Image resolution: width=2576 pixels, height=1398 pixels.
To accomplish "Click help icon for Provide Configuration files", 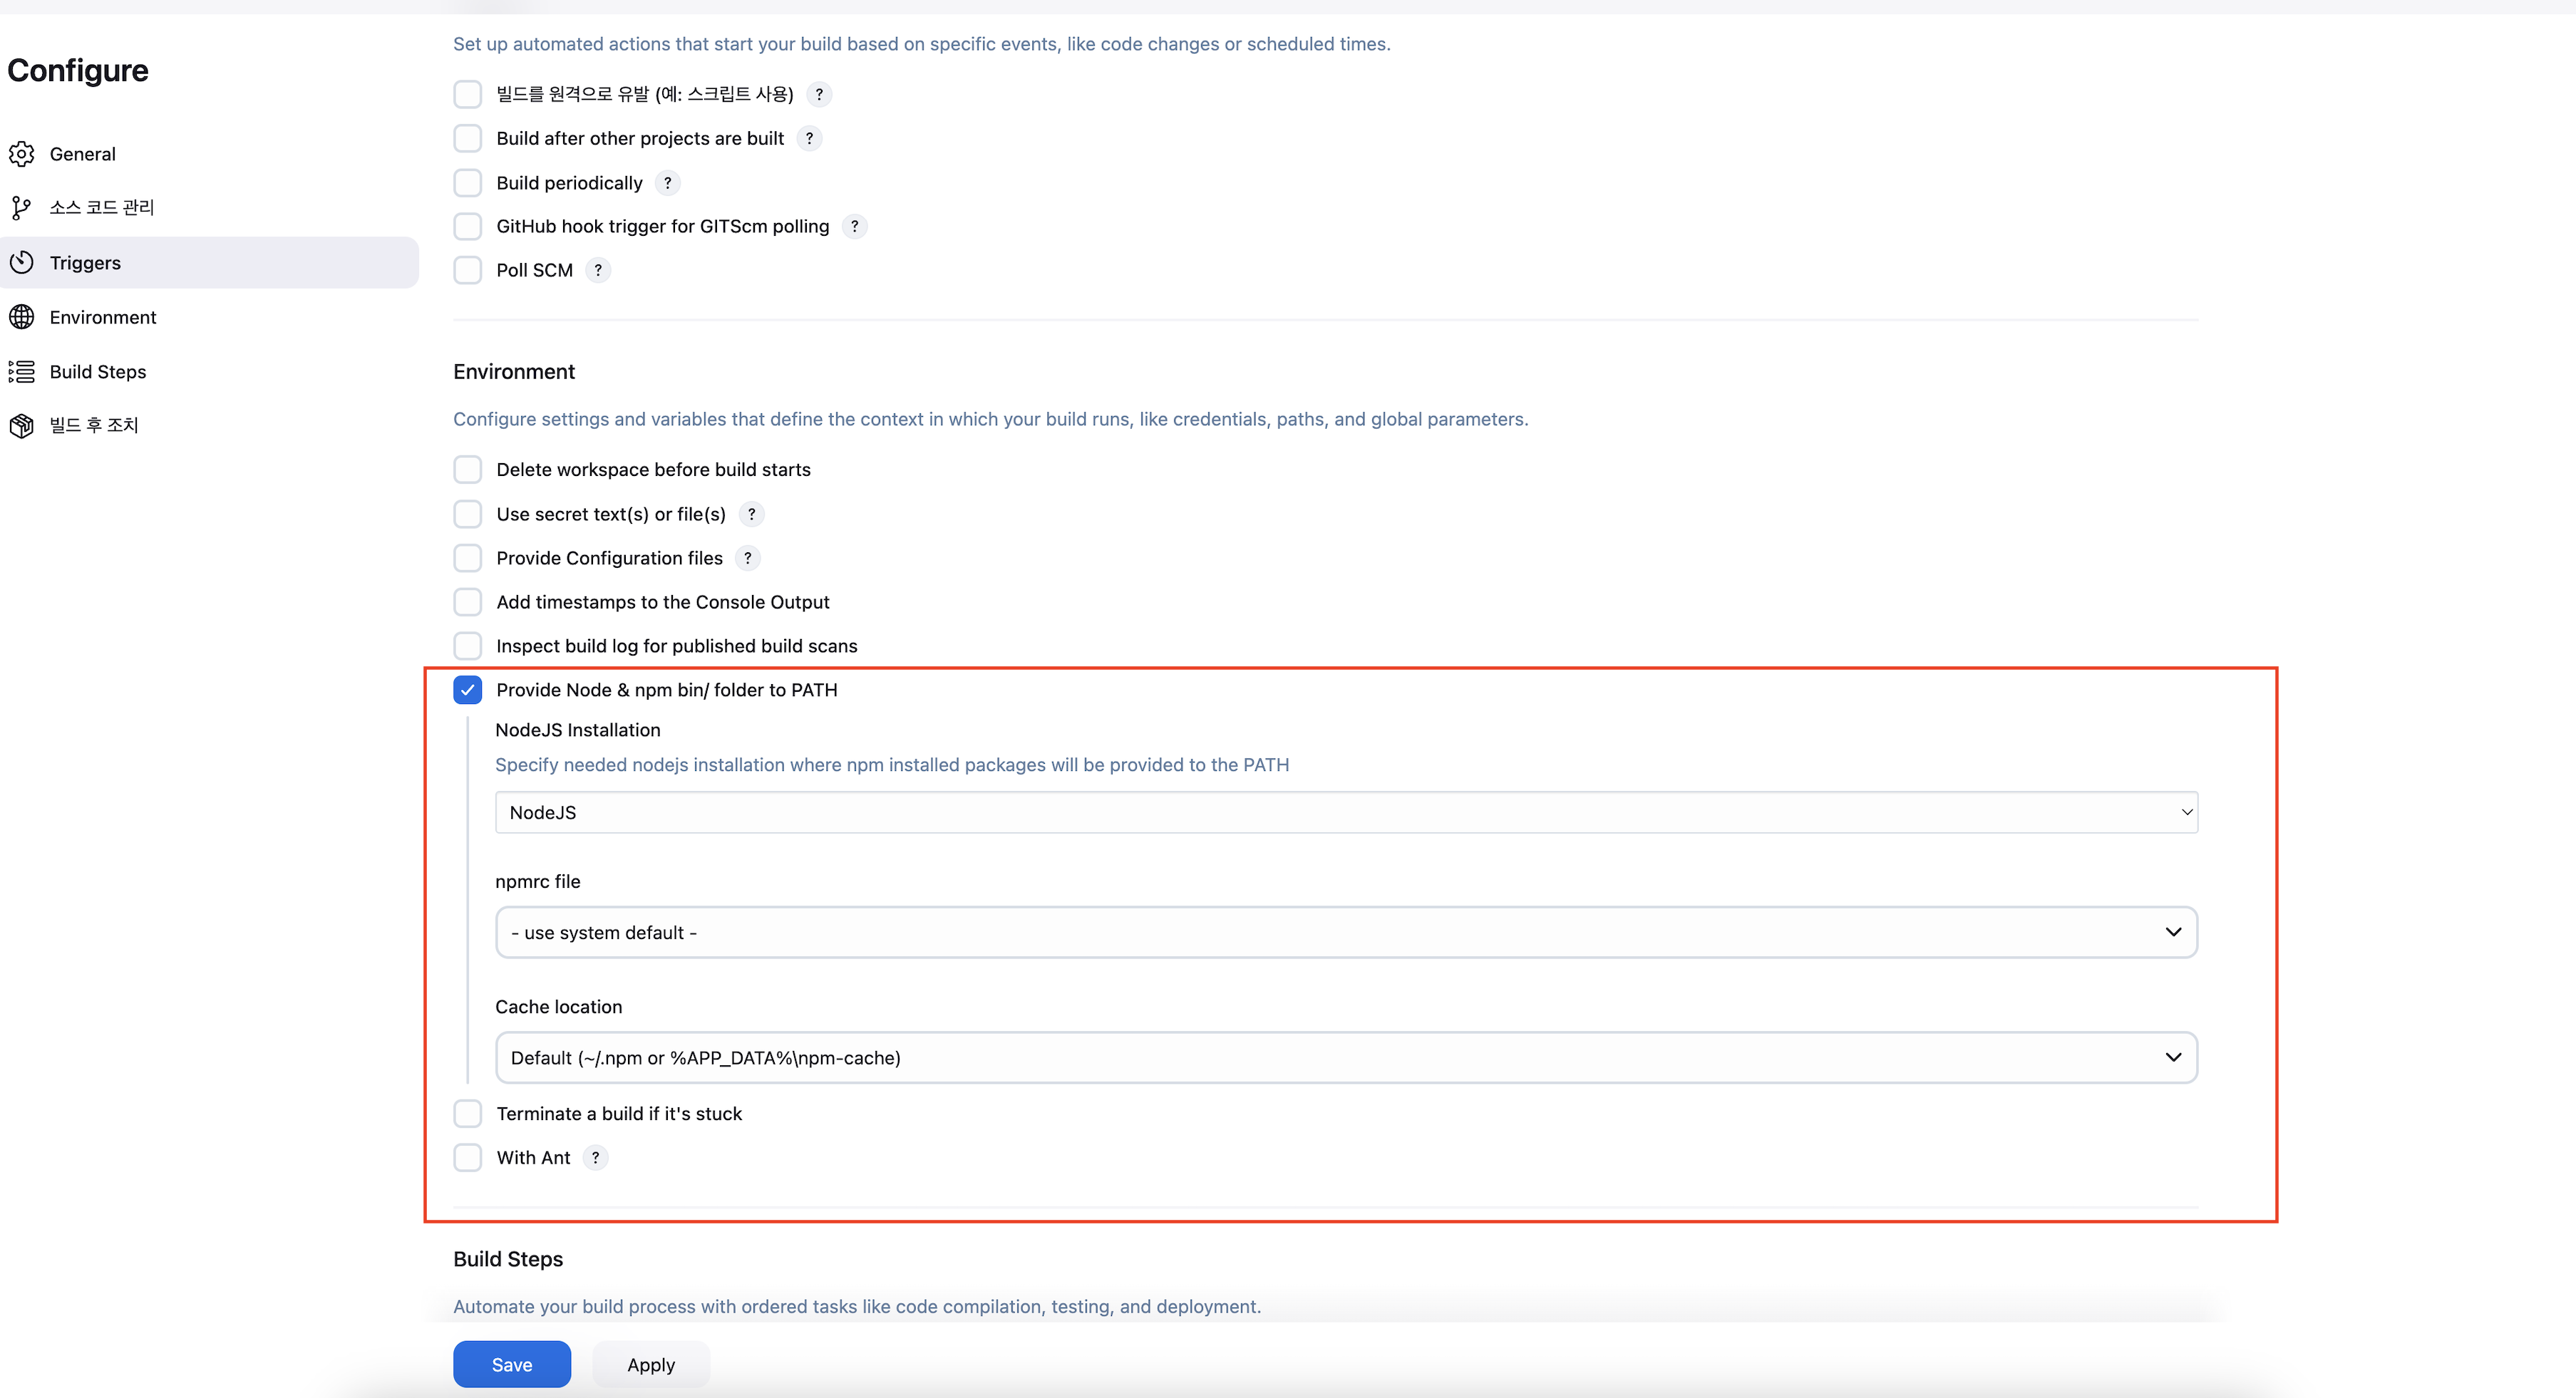I will 747,558.
